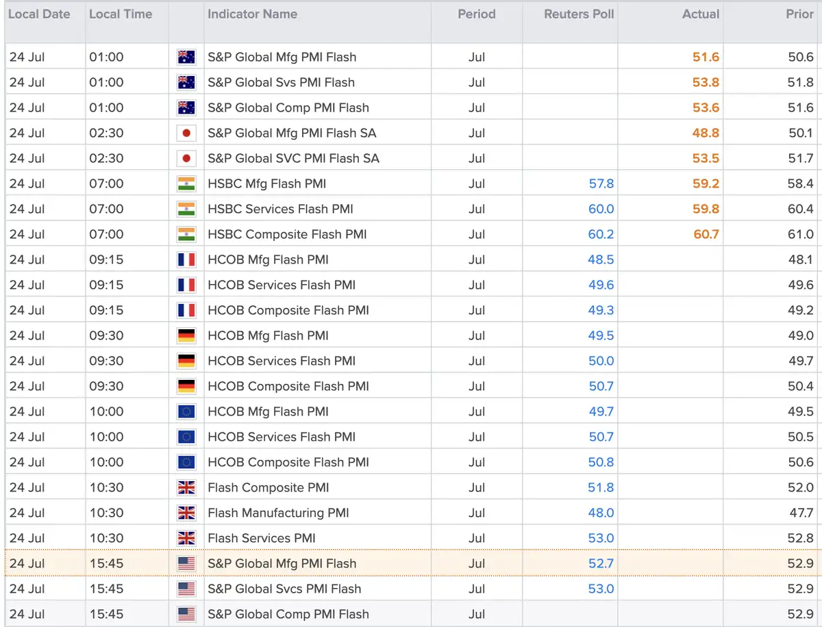
Task: Click actual value 48.8
Action: coord(706,133)
